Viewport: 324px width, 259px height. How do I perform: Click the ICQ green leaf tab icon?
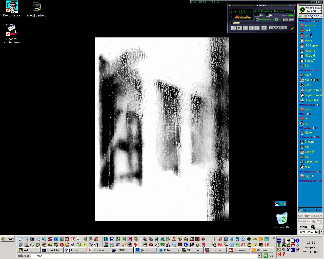(300, 16)
